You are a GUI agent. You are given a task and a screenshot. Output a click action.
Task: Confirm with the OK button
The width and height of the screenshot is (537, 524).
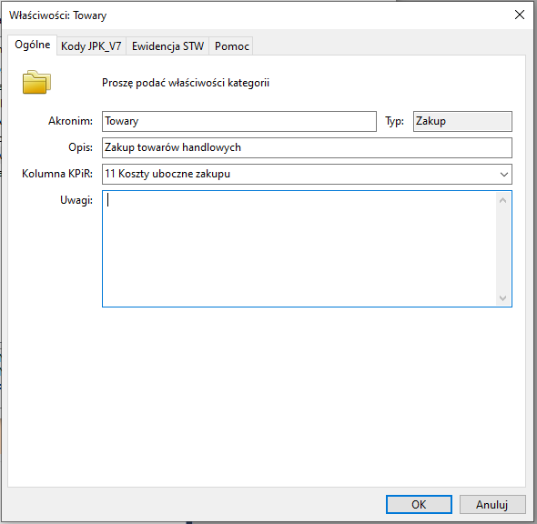(x=419, y=504)
